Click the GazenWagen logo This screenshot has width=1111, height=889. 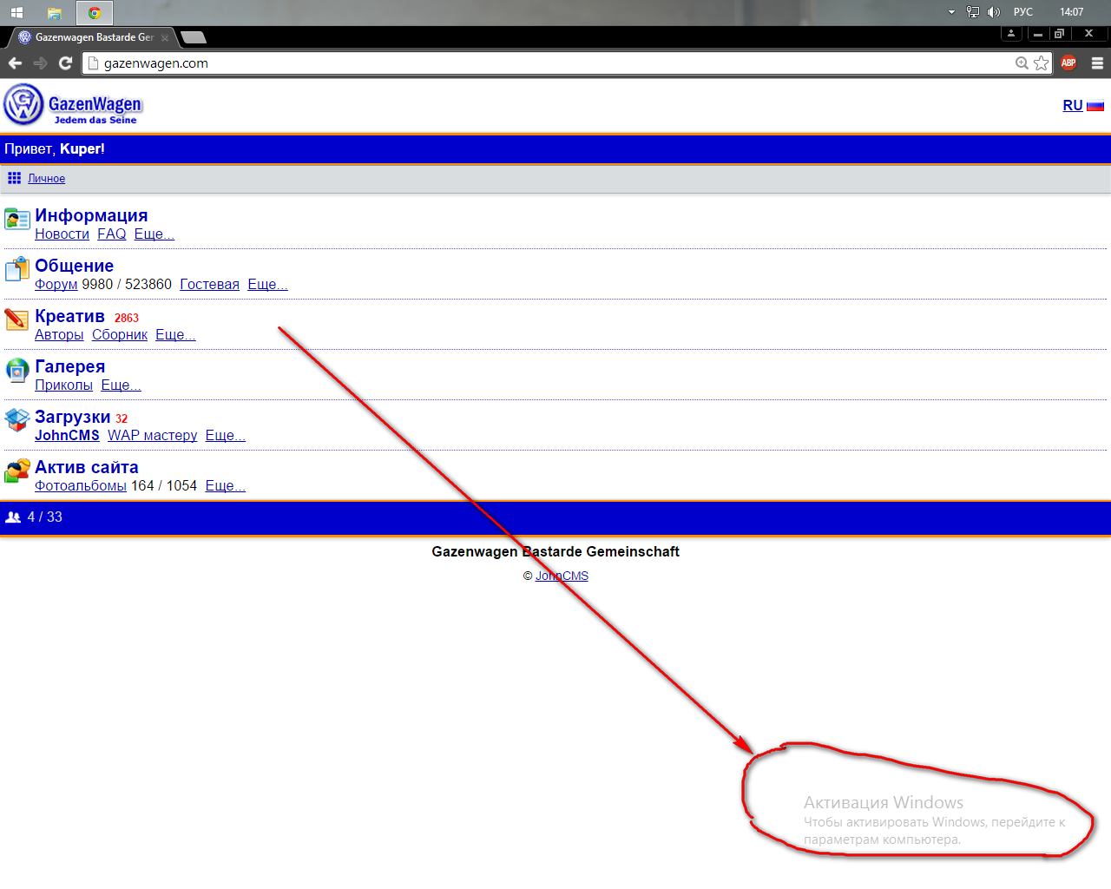coord(73,105)
